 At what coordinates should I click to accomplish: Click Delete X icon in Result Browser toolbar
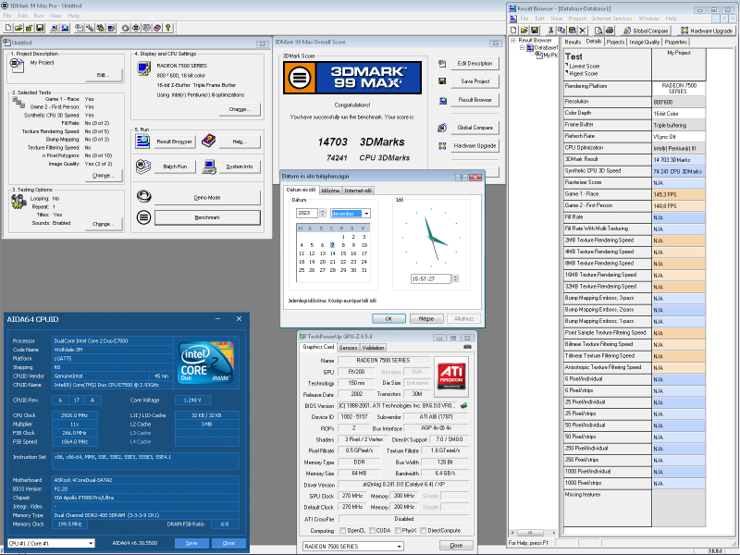point(583,31)
